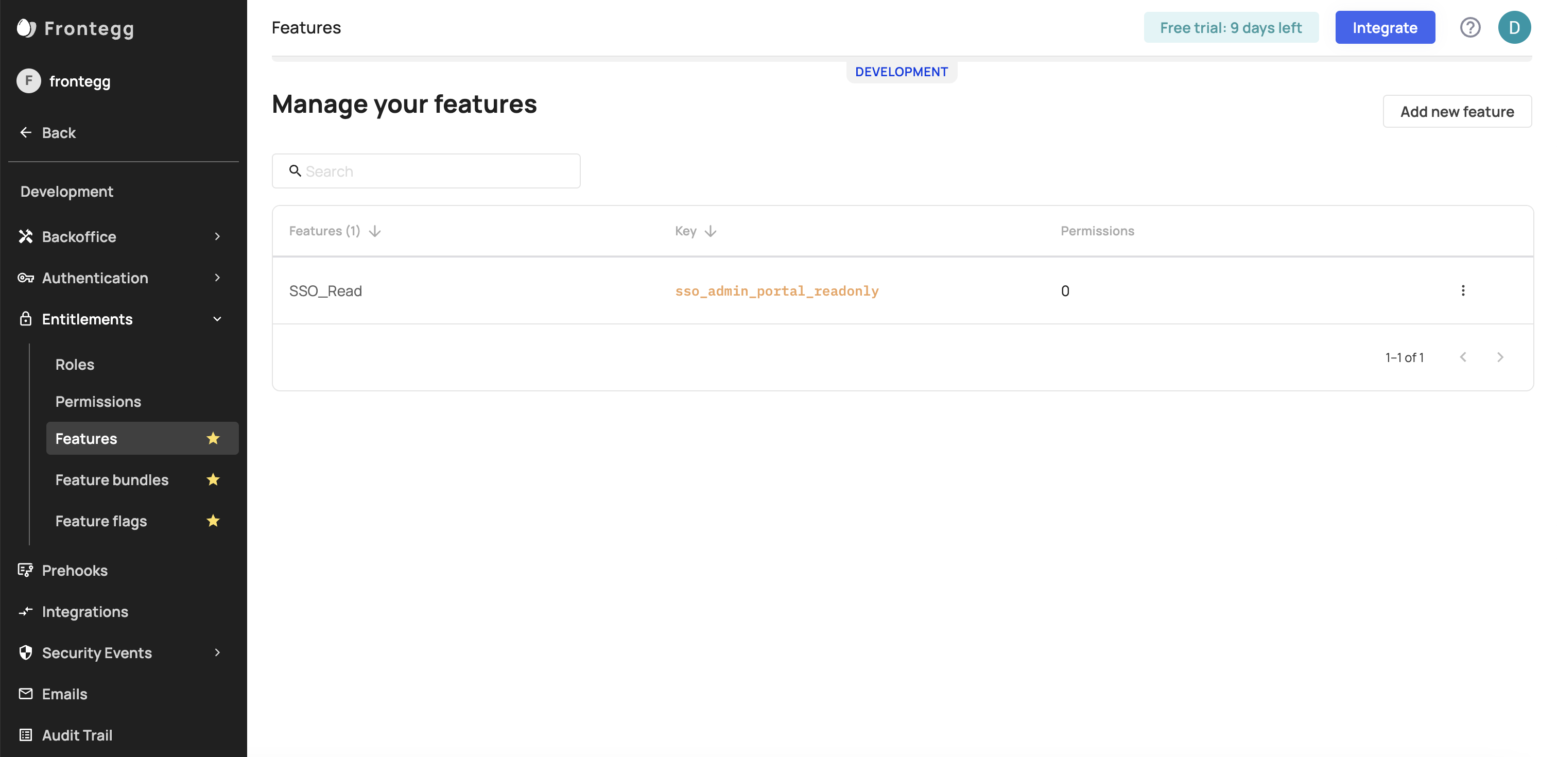Open the Integrations section

click(84, 611)
